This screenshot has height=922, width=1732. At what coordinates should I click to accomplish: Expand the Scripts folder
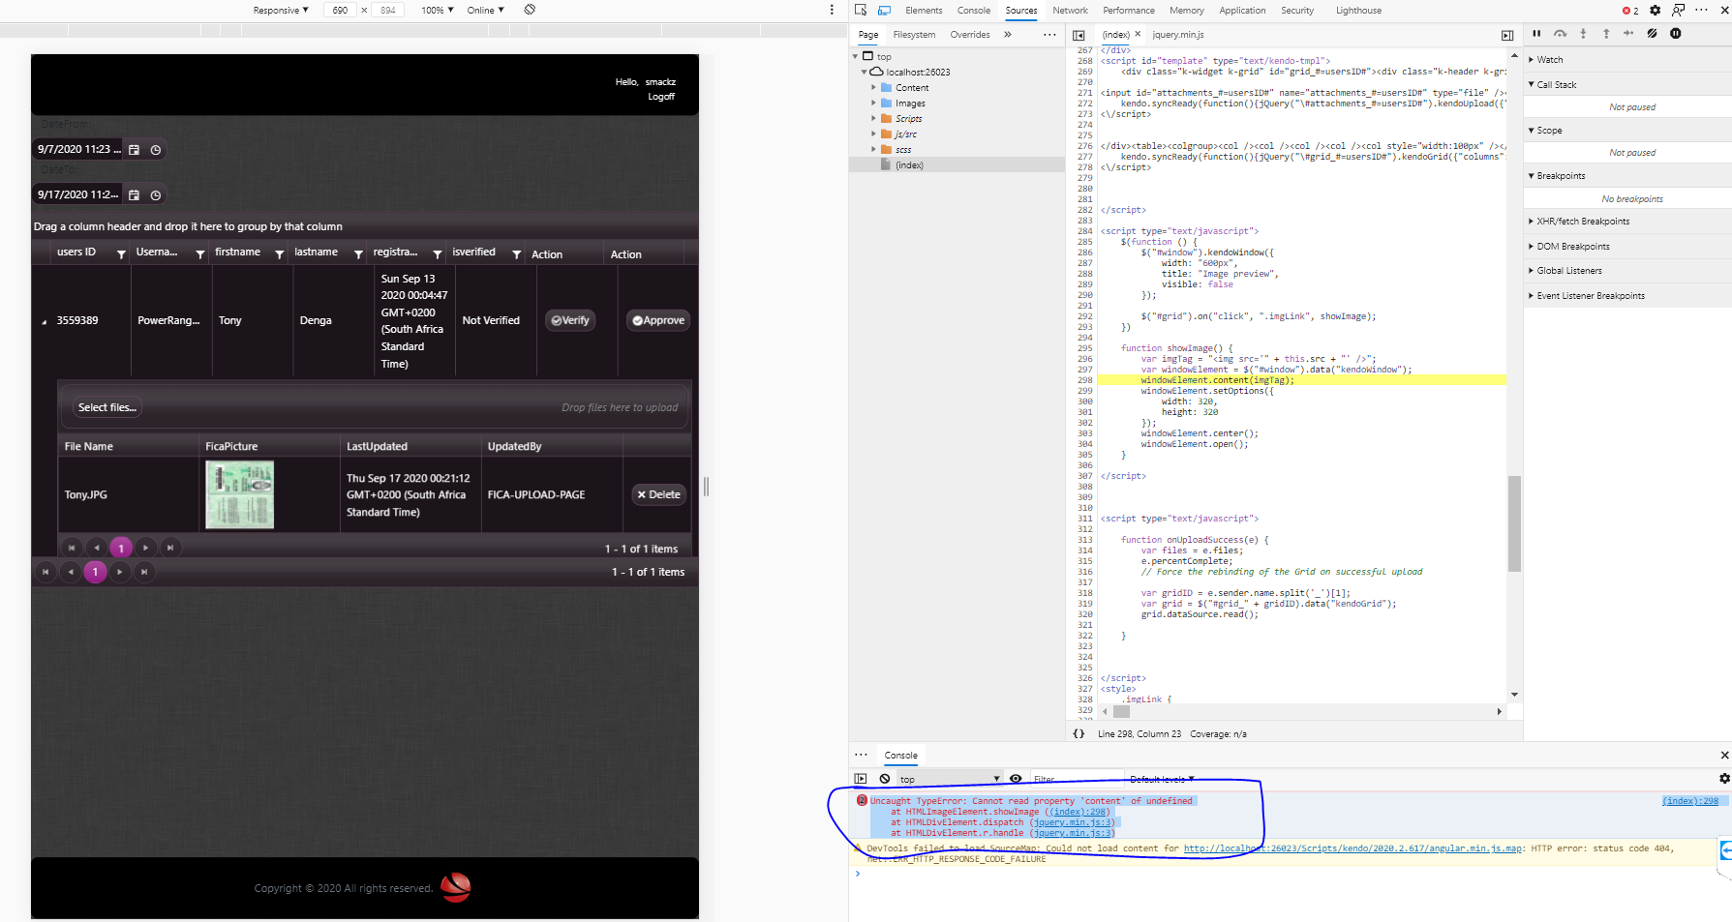coord(873,119)
